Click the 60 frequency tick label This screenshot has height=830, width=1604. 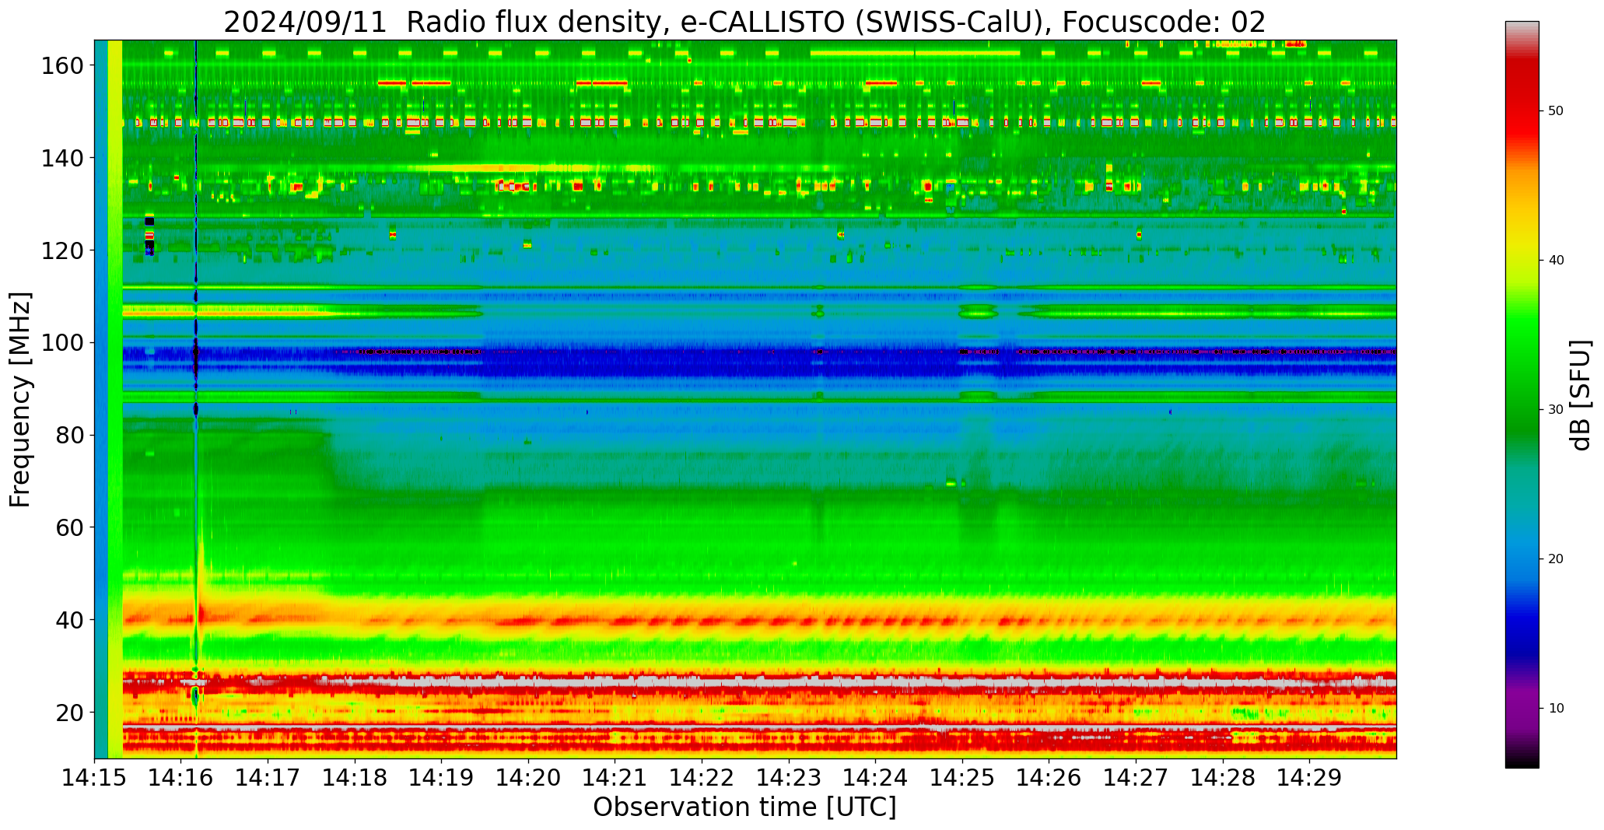69,527
